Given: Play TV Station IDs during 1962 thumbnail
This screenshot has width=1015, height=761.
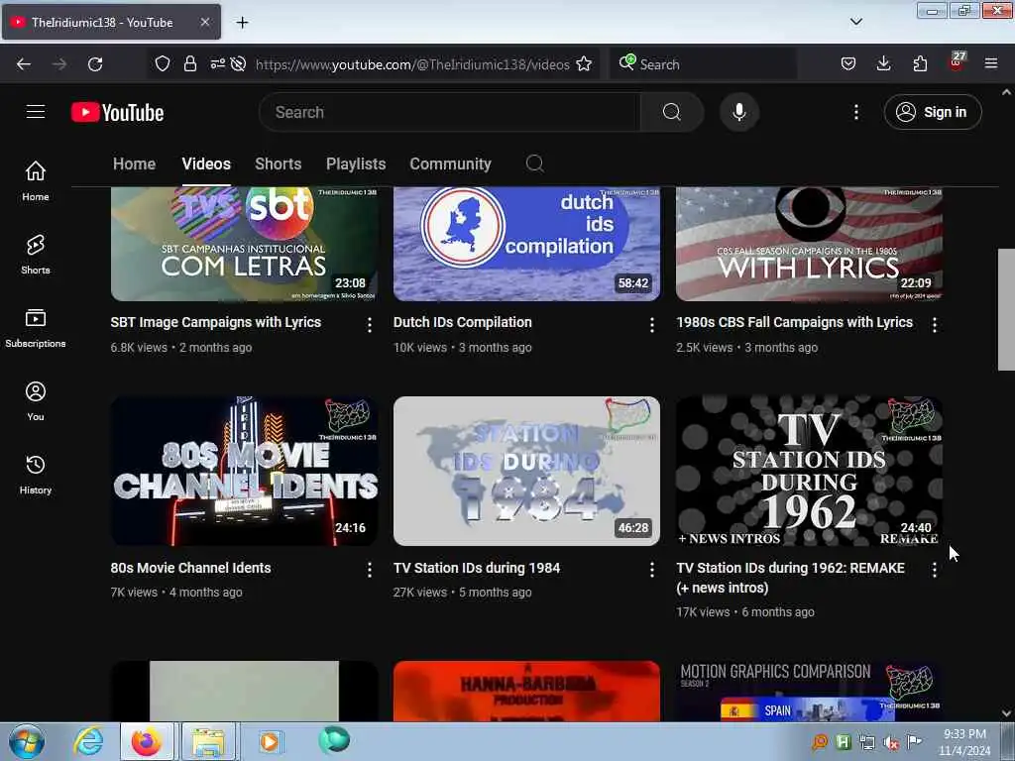Looking at the screenshot, I should [x=809, y=471].
